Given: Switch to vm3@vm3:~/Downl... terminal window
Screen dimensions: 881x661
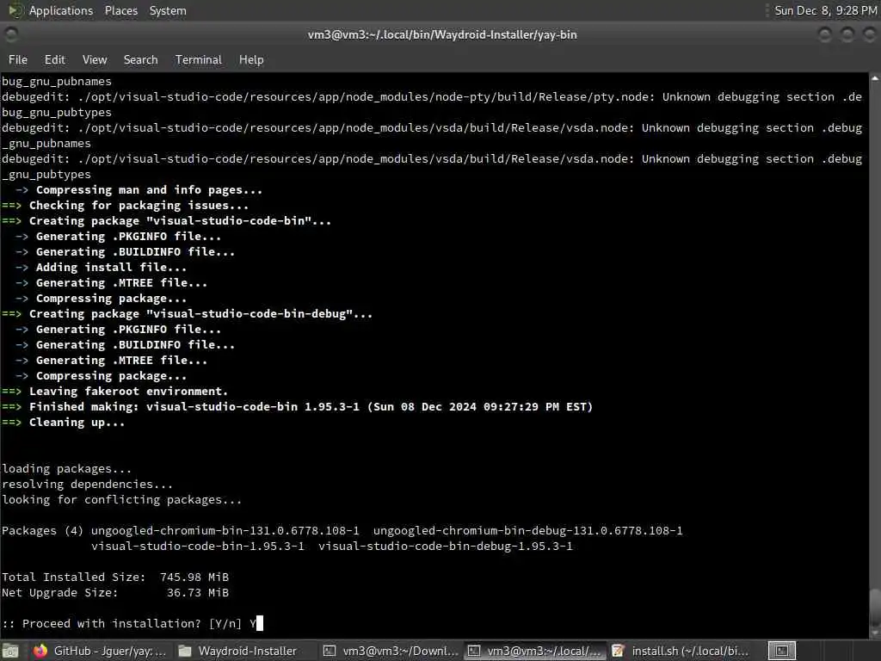Looking at the screenshot, I should pos(391,651).
